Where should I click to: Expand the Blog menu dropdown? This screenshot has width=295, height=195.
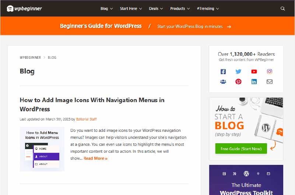pos(106,9)
